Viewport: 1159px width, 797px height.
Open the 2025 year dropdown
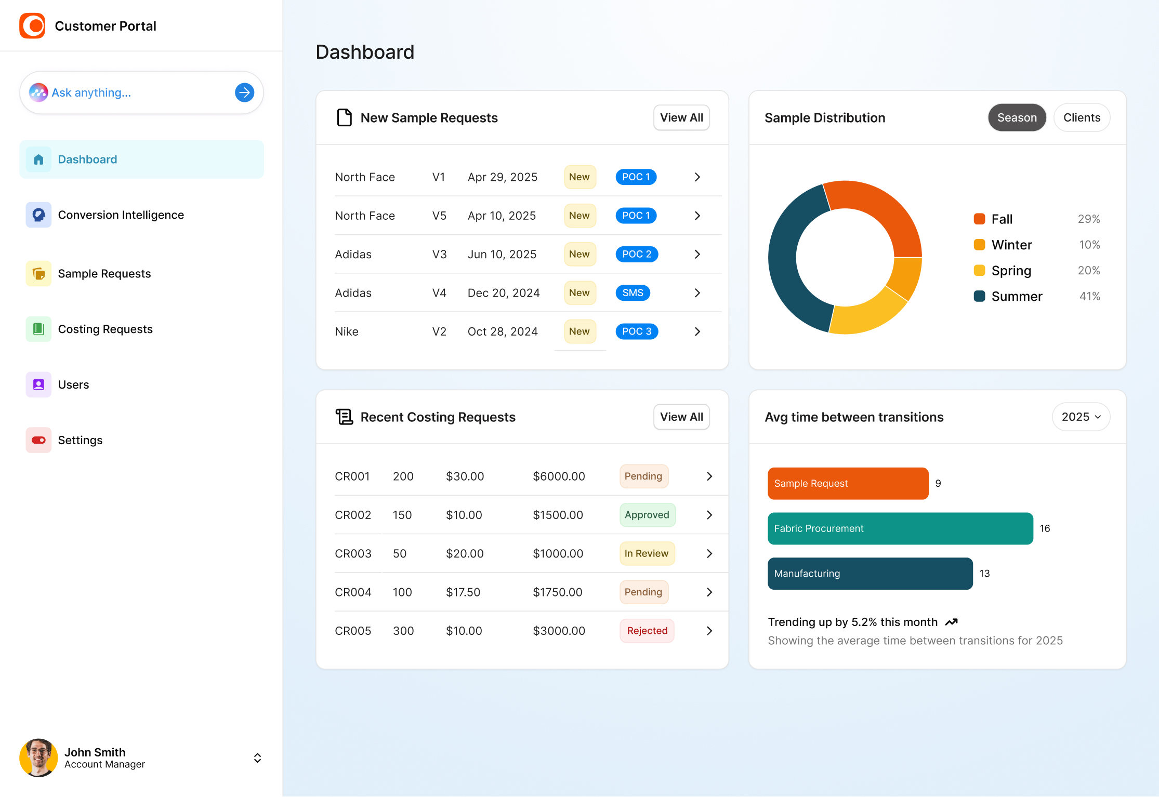[x=1081, y=417]
